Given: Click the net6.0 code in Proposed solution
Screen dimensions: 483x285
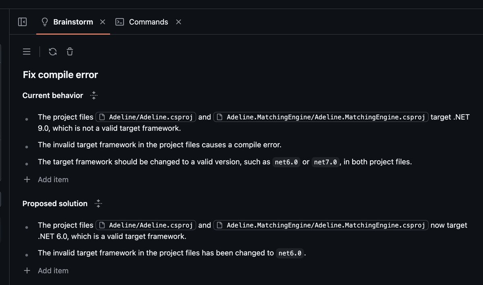Looking at the screenshot, I should click(x=290, y=253).
